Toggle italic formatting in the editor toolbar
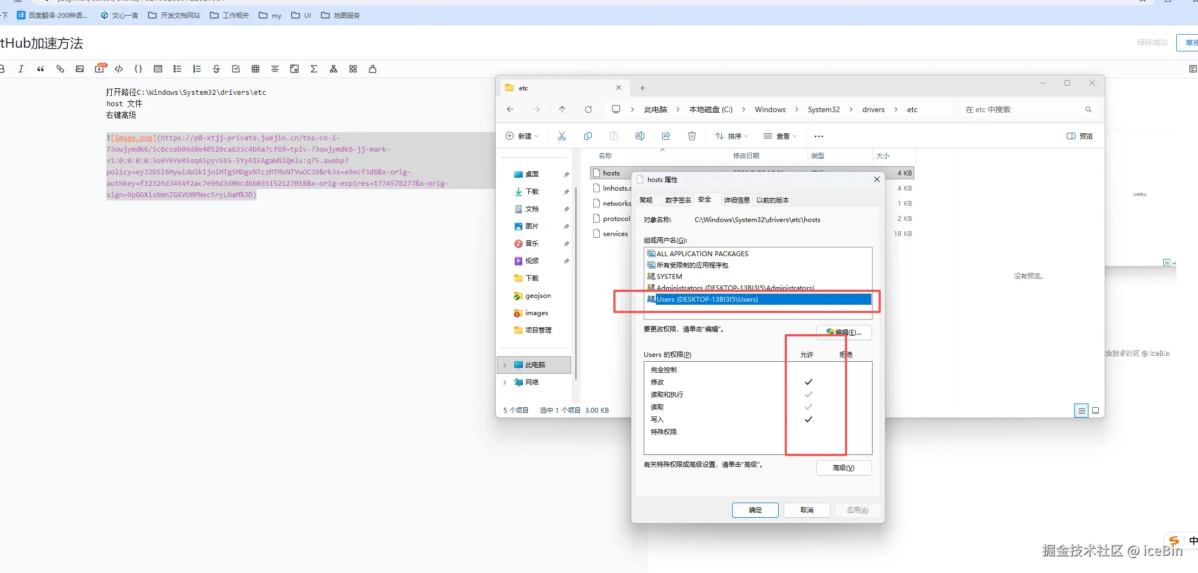The height and width of the screenshot is (573, 1198). click(21, 69)
